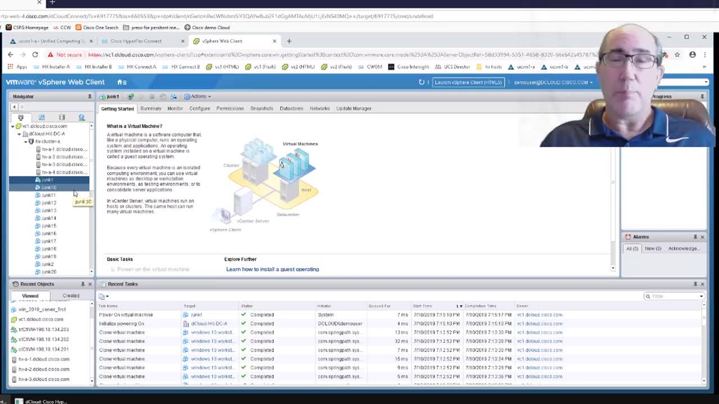Open the demouser@DCLOUD.CISCO.COM account dropdown

pos(553,82)
